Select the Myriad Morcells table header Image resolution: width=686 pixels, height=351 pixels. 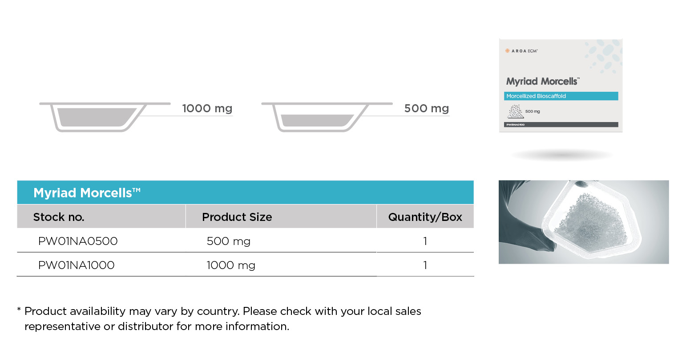click(x=245, y=192)
